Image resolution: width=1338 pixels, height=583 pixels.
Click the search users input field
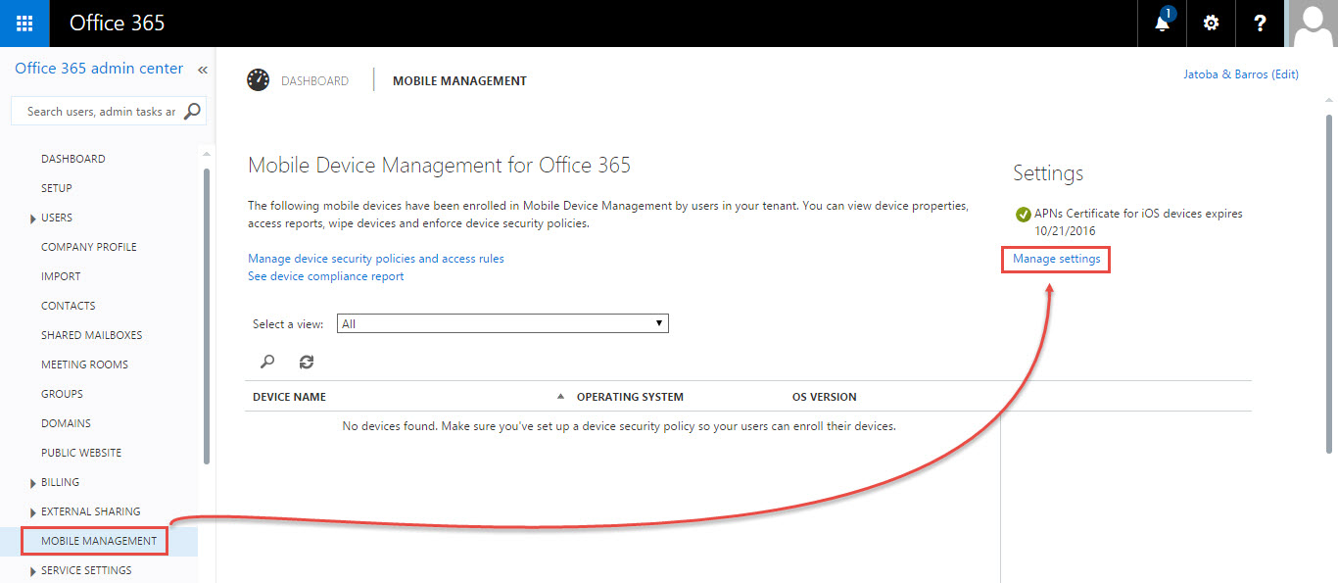pos(98,111)
